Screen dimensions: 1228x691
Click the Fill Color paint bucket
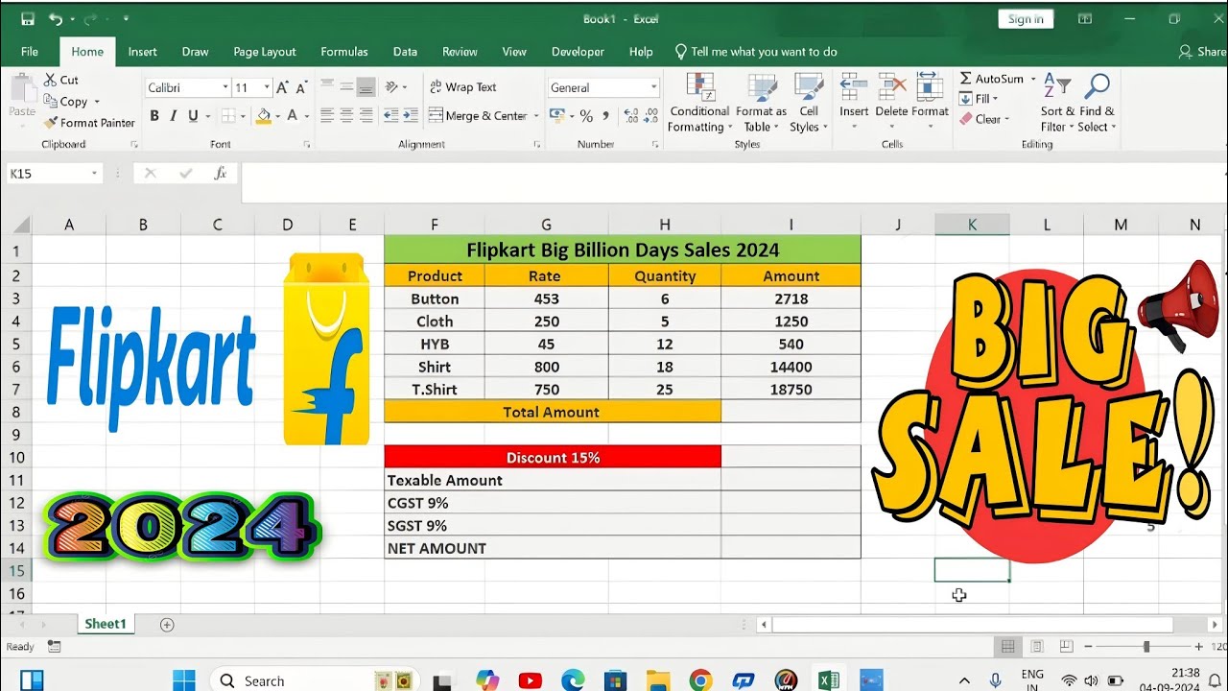pyautogui.click(x=264, y=116)
